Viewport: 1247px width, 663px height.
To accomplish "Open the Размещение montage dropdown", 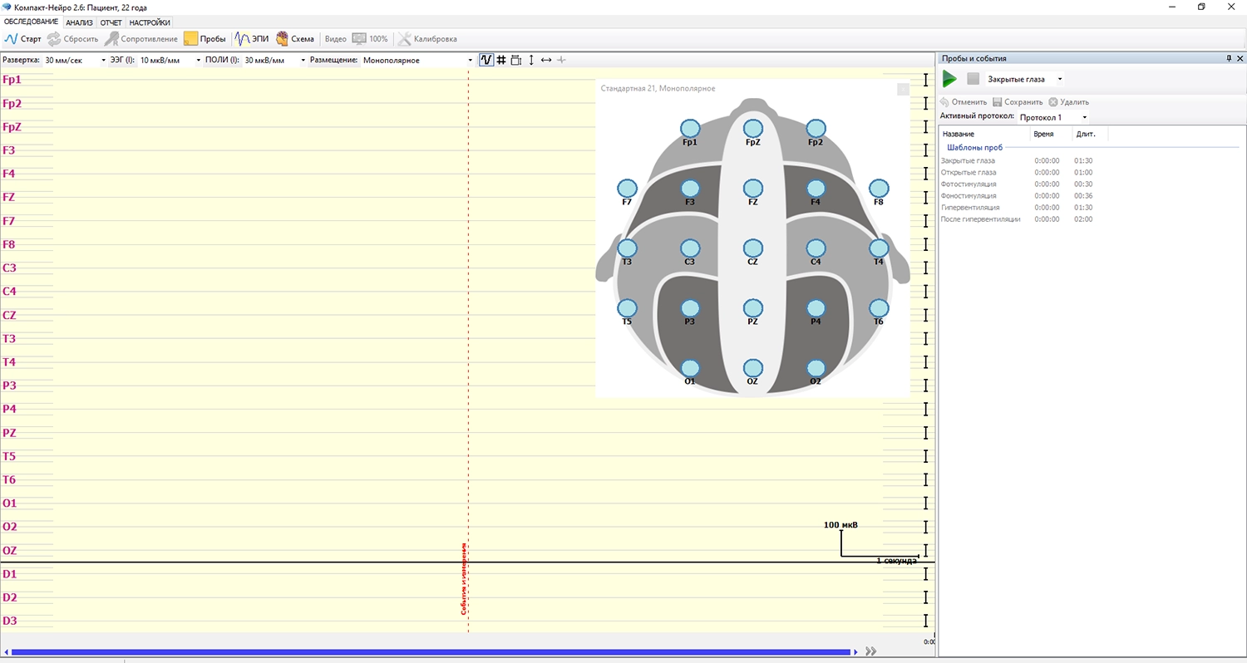I will (470, 61).
